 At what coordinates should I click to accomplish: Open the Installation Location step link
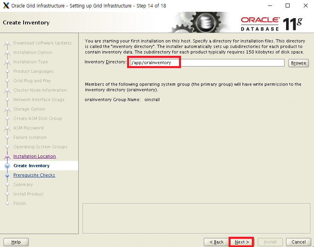[x=35, y=156]
